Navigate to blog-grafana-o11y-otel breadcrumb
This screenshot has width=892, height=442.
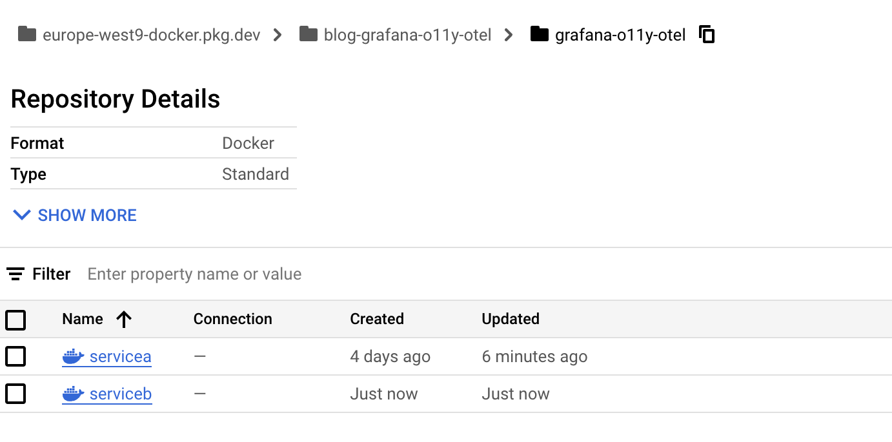[x=407, y=35]
